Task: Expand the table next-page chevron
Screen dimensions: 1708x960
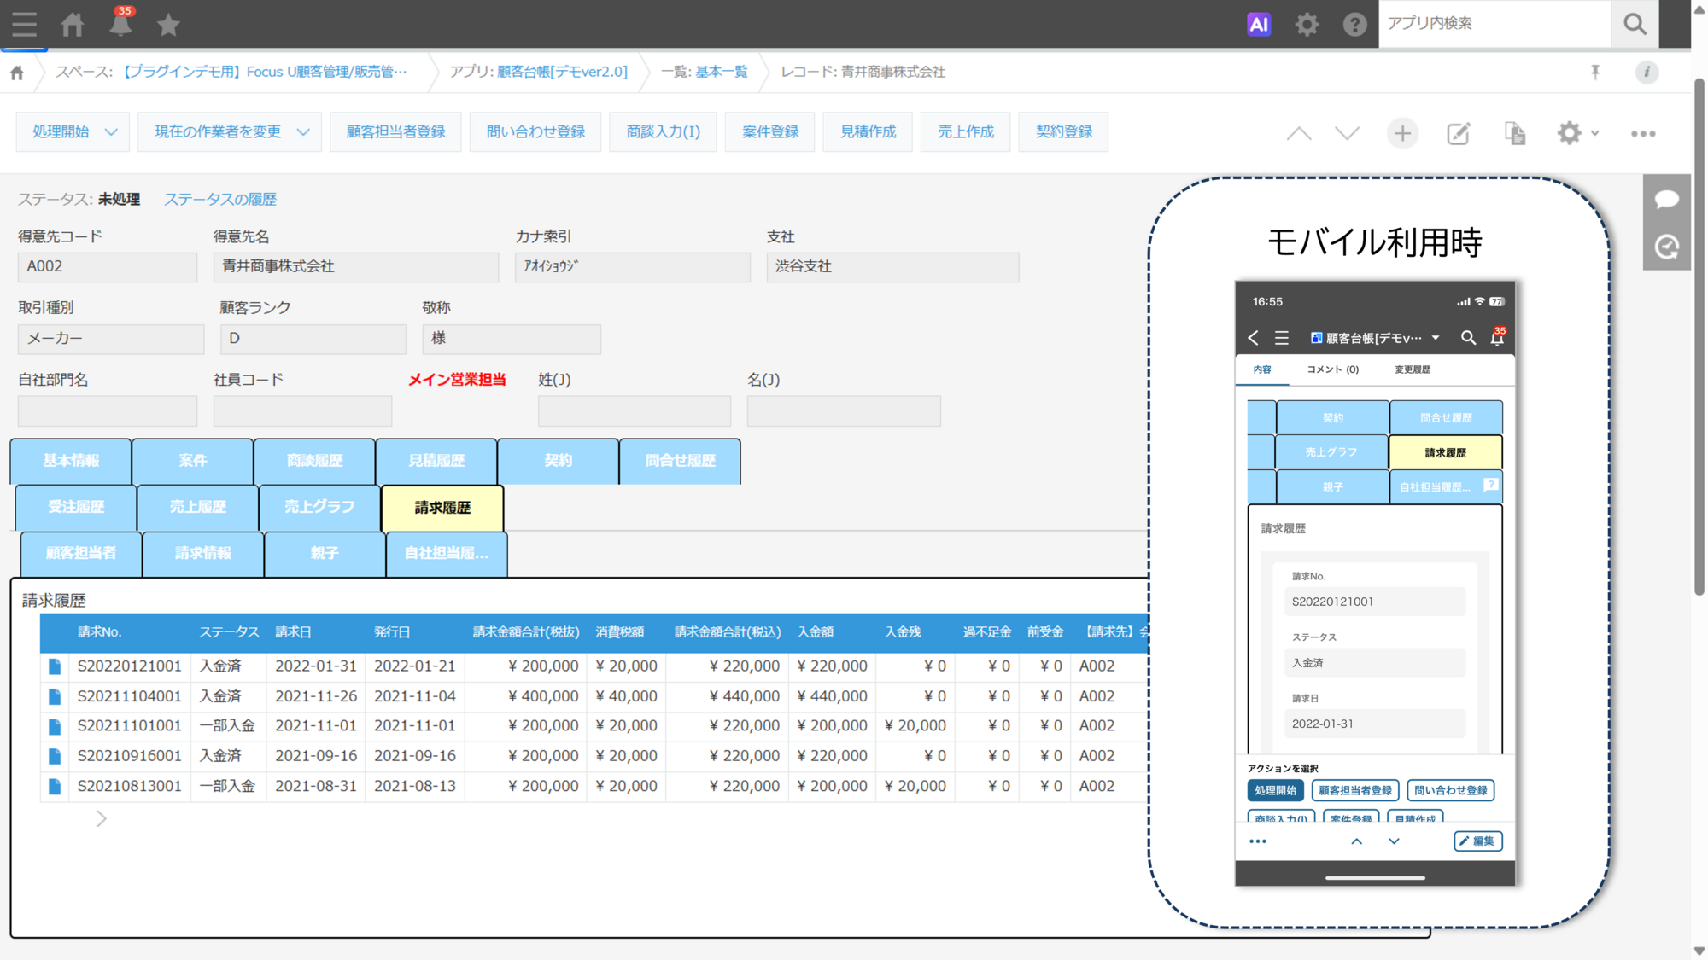Action: click(x=101, y=819)
